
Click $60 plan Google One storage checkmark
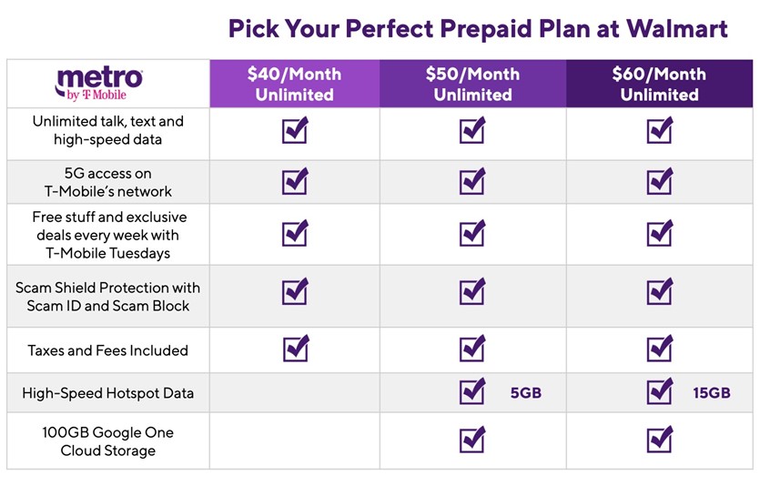pos(660,440)
